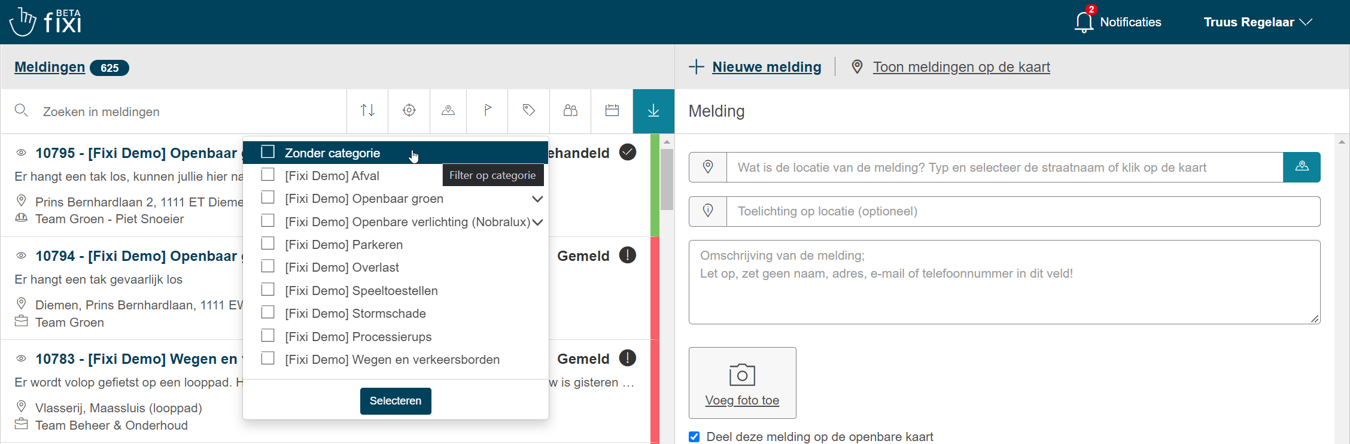Click the 625 meldingen count badge

(x=110, y=68)
